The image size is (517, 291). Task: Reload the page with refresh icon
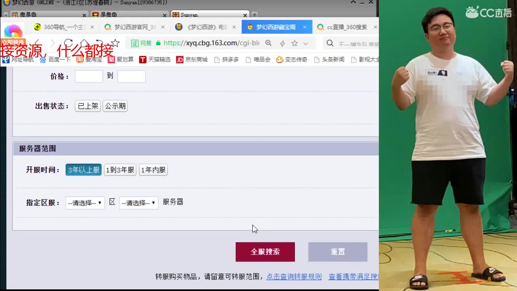point(68,43)
